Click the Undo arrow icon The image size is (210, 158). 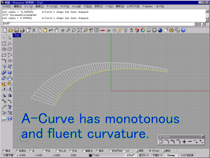click(51, 30)
